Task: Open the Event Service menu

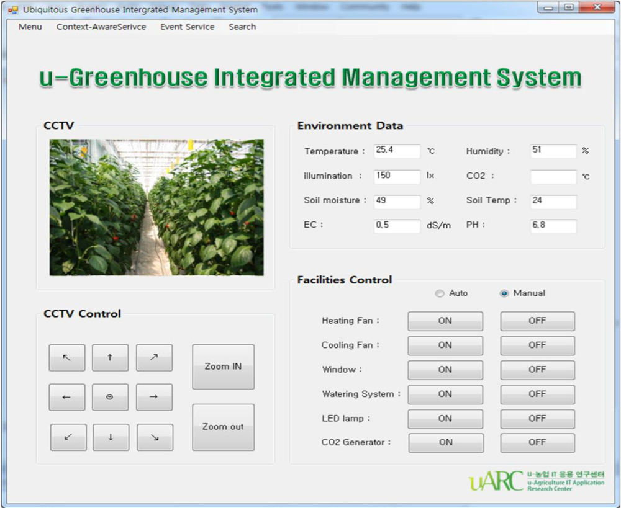Action: [187, 27]
